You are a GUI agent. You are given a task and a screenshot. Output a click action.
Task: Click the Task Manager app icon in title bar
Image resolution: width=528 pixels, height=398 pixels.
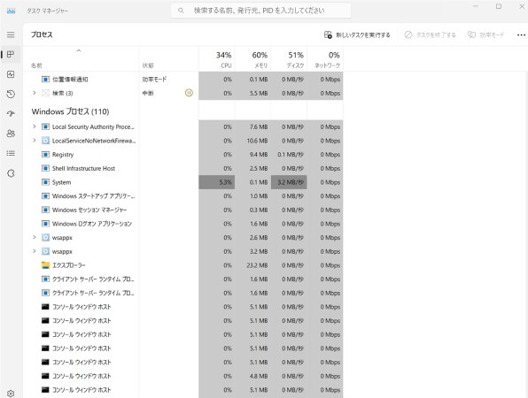[12, 11]
